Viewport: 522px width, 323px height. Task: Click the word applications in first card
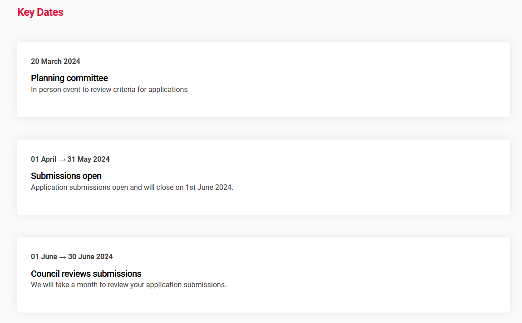click(x=168, y=90)
